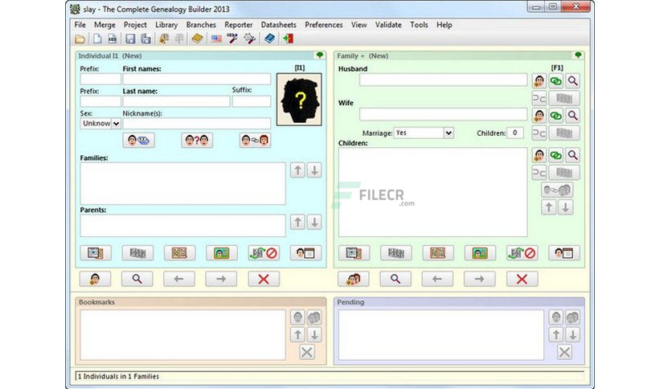
Task: Click the Family panel's red no-entry sign button
Action: click(522, 253)
